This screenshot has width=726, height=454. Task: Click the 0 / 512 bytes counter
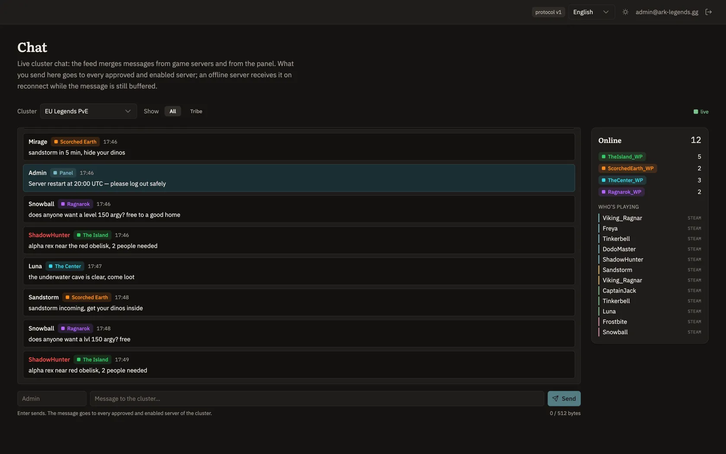pyautogui.click(x=565, y=413)
